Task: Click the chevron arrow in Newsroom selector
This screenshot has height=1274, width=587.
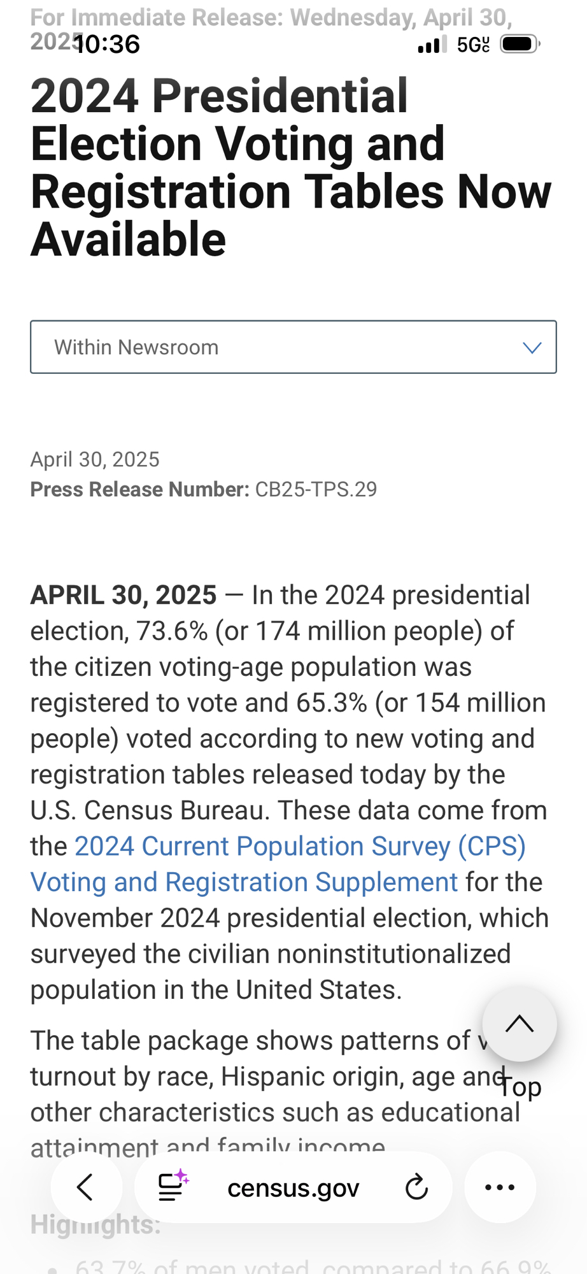Action: tap(532, 347)
